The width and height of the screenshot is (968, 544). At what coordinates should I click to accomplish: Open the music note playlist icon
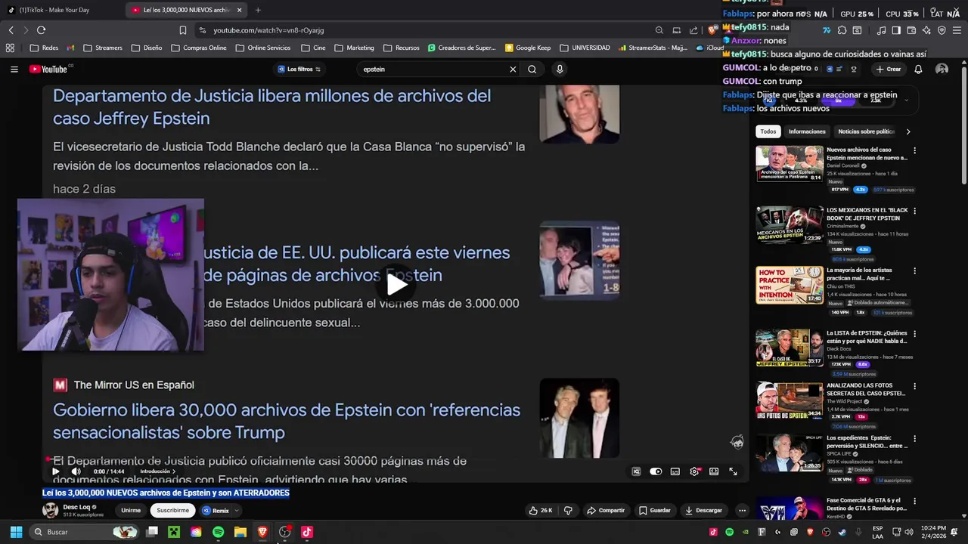tap(882, 30)
